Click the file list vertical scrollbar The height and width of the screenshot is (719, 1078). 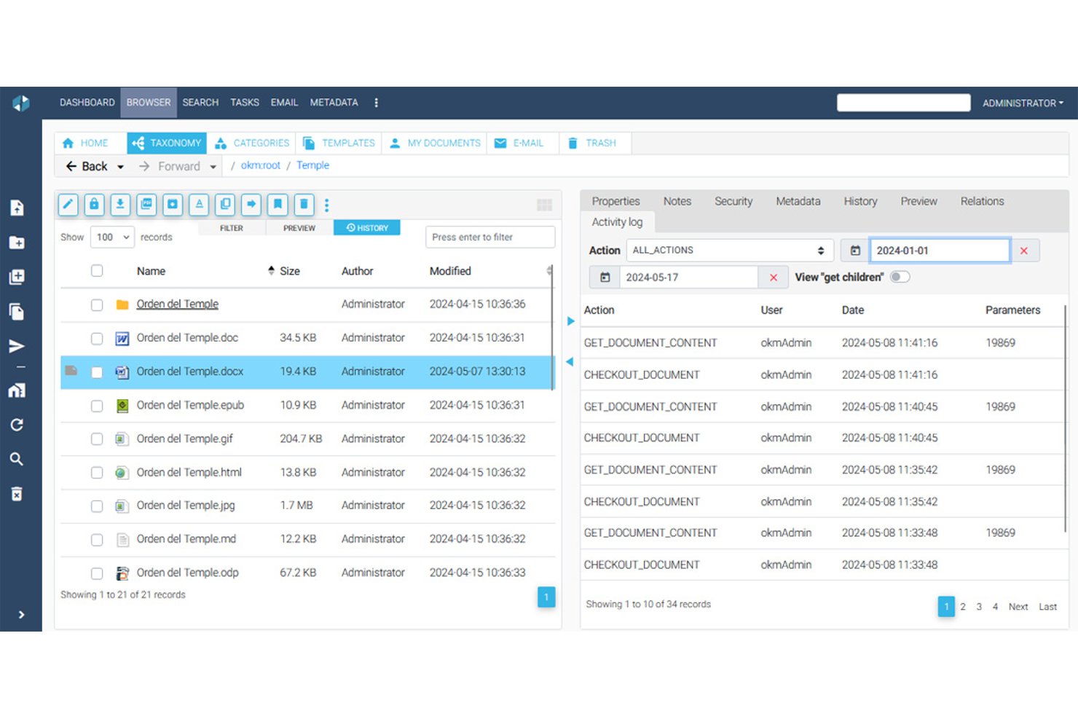coord(552,328)
